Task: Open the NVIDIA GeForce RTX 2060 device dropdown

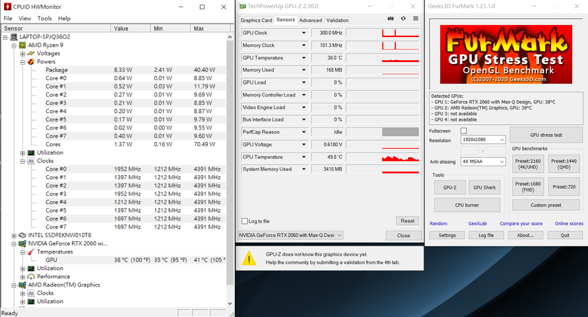Action: pyautogui.click(x=290, y=235)
